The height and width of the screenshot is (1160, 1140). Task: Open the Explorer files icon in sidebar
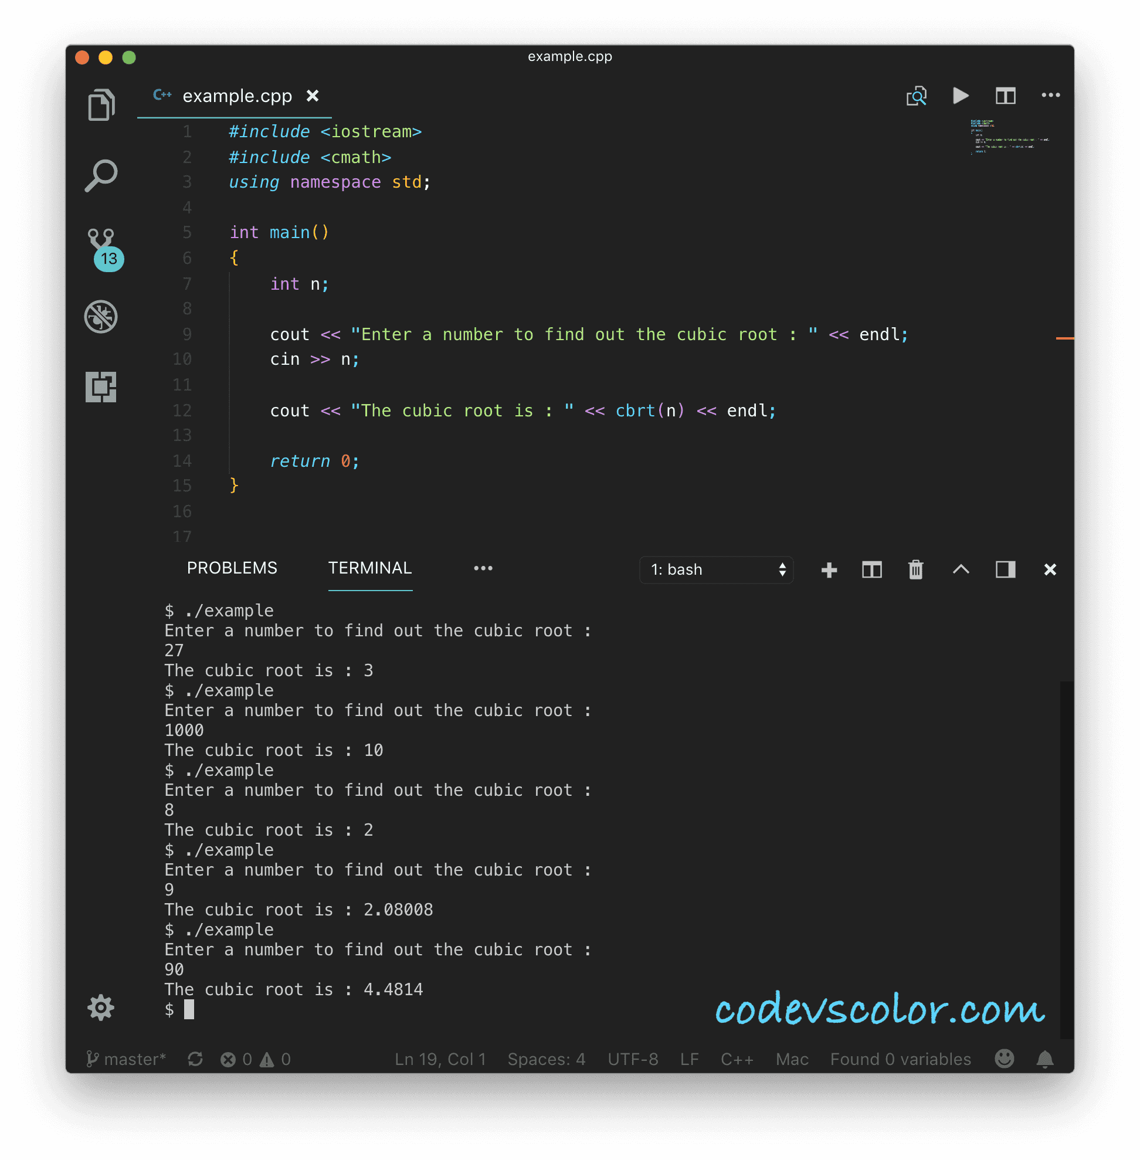[101, 105]
